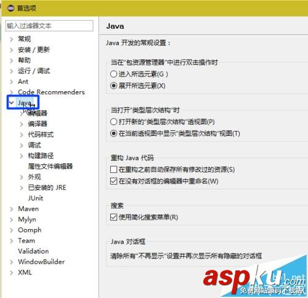Select 展开所选元素(X) radio button
This screenshot has width=308, height=298.
tap(113, 86)
